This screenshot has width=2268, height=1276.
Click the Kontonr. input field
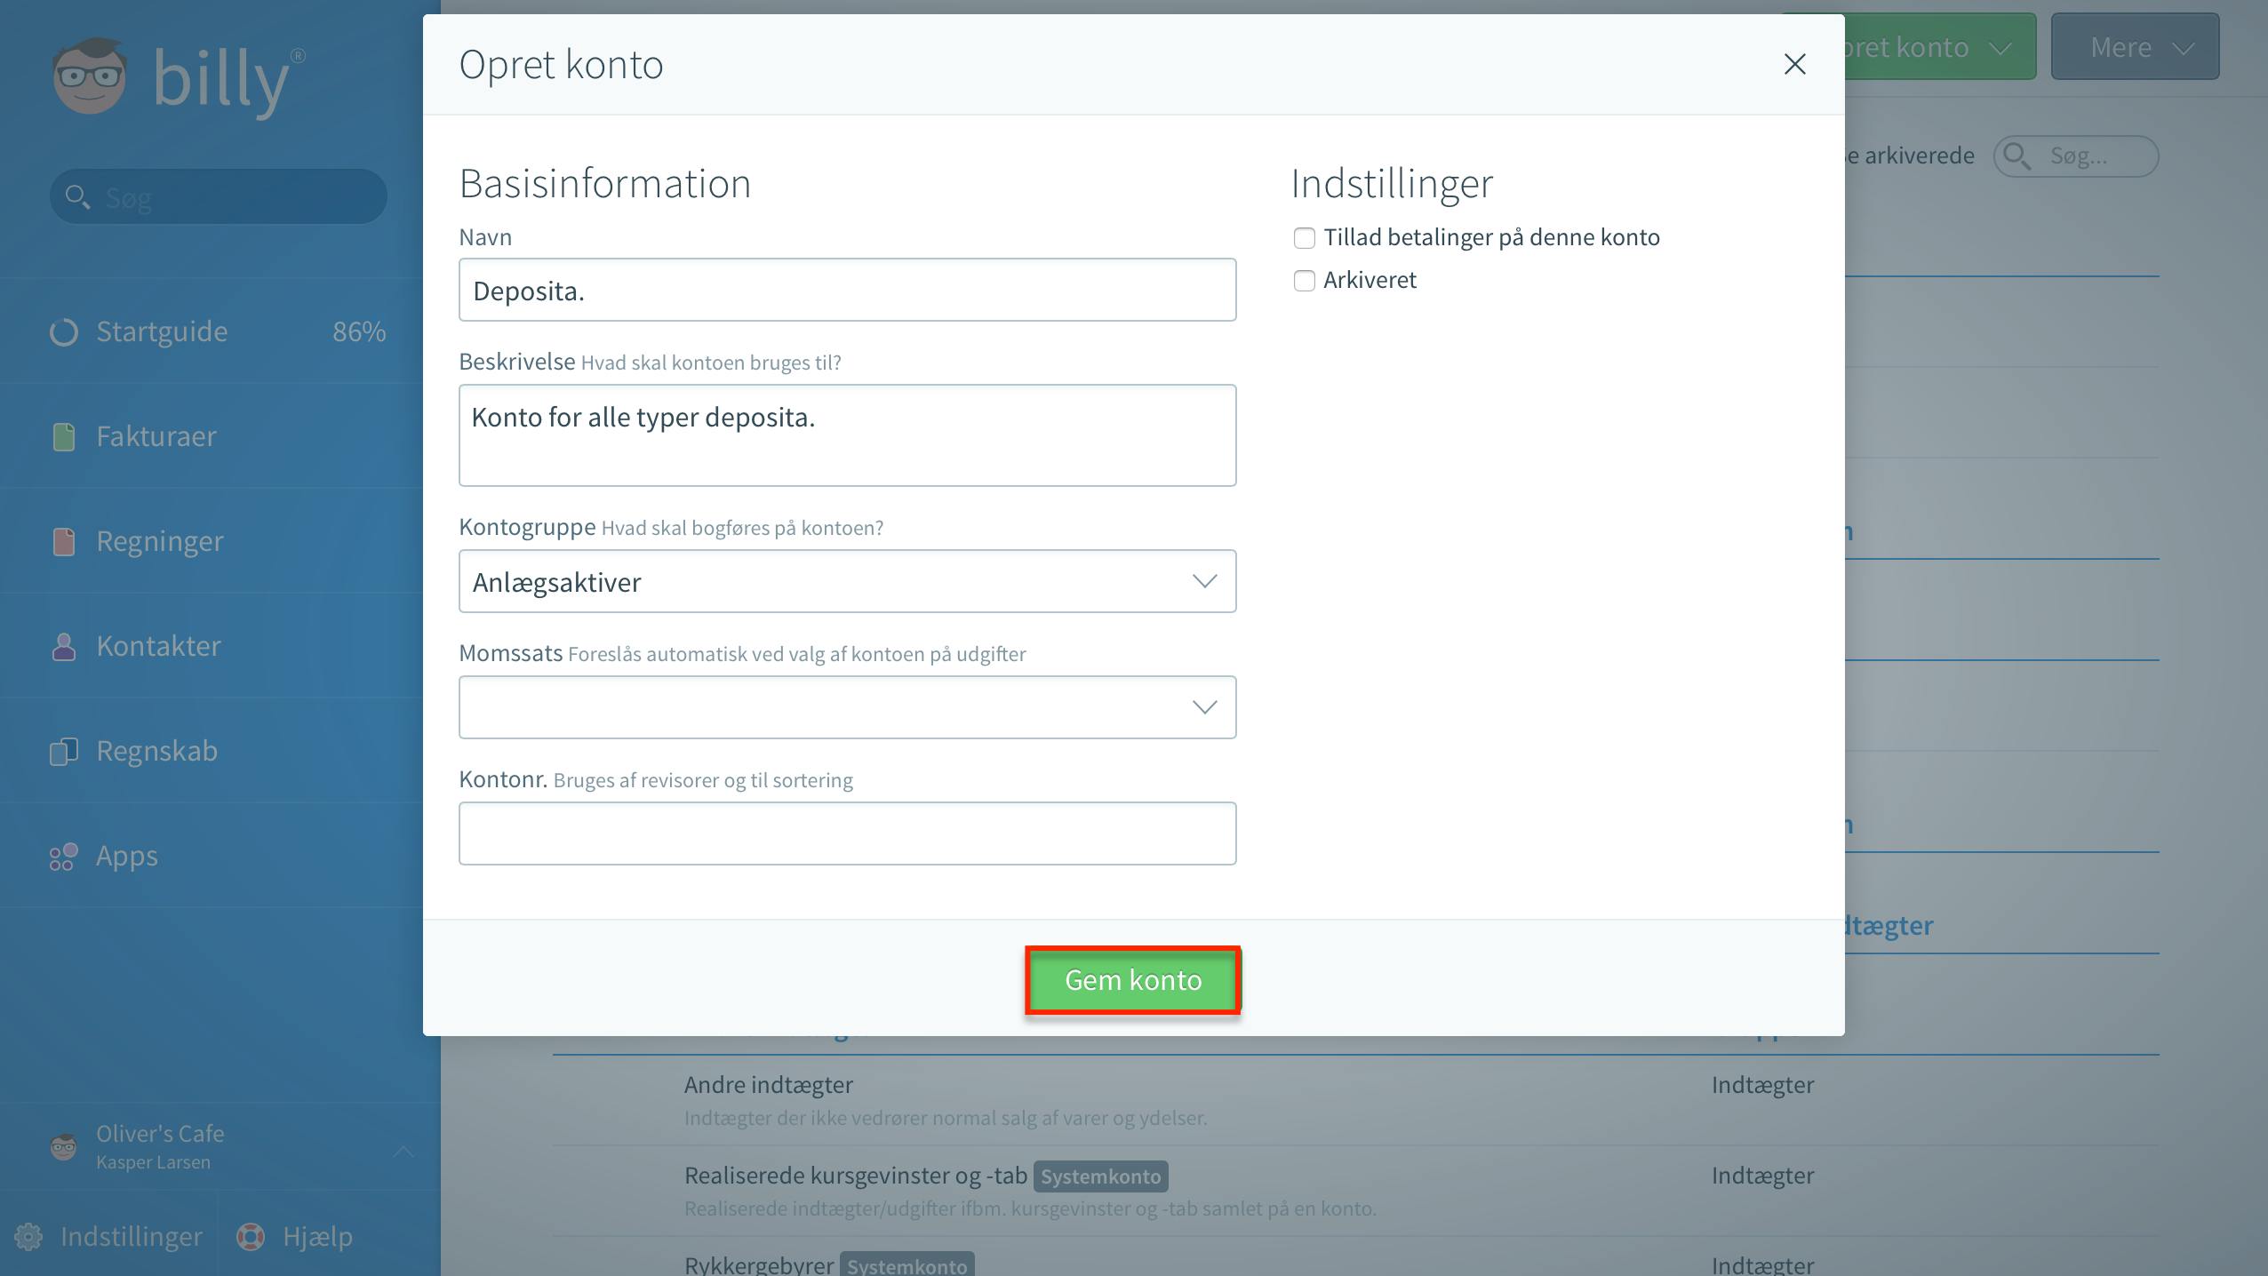tap(847, 833)
